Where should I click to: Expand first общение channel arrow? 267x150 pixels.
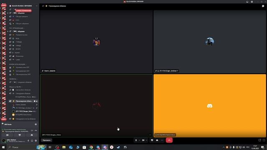tap(8, 13)
